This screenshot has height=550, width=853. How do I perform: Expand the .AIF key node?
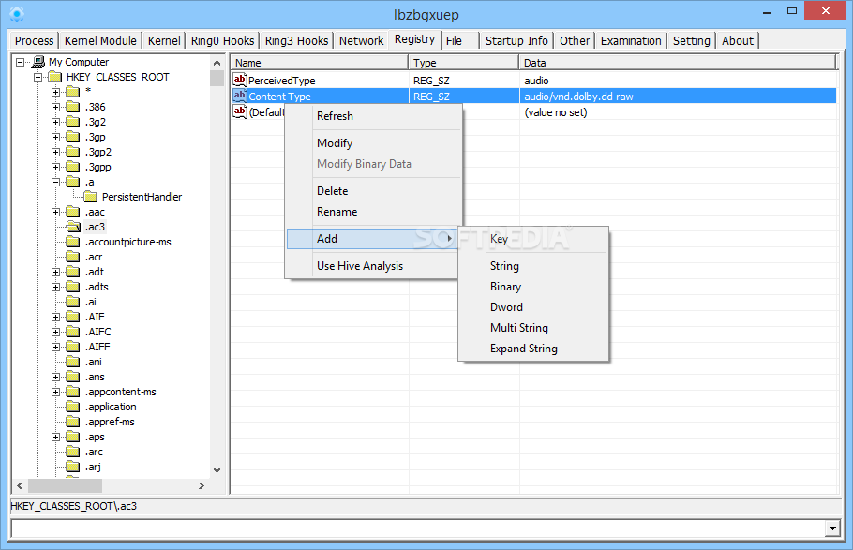pyautogui.click(x=55, y=317)
